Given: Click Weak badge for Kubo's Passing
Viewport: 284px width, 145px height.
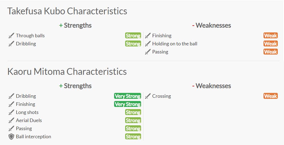Looking at the screenshot, I should coord(271,52).
